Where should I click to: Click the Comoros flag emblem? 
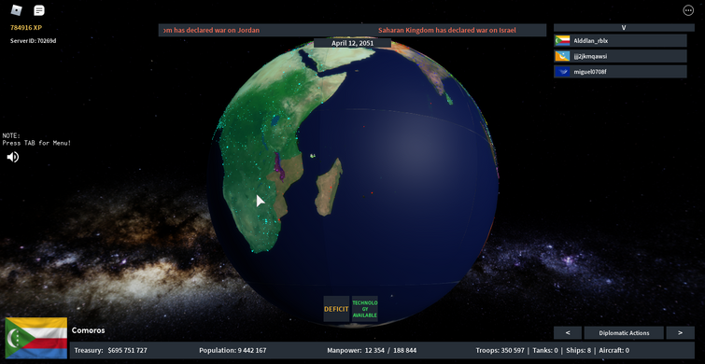(x=36, y=338)
